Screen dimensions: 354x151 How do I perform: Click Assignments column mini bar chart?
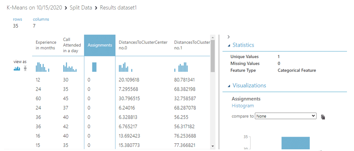click(x=94, y=67)
